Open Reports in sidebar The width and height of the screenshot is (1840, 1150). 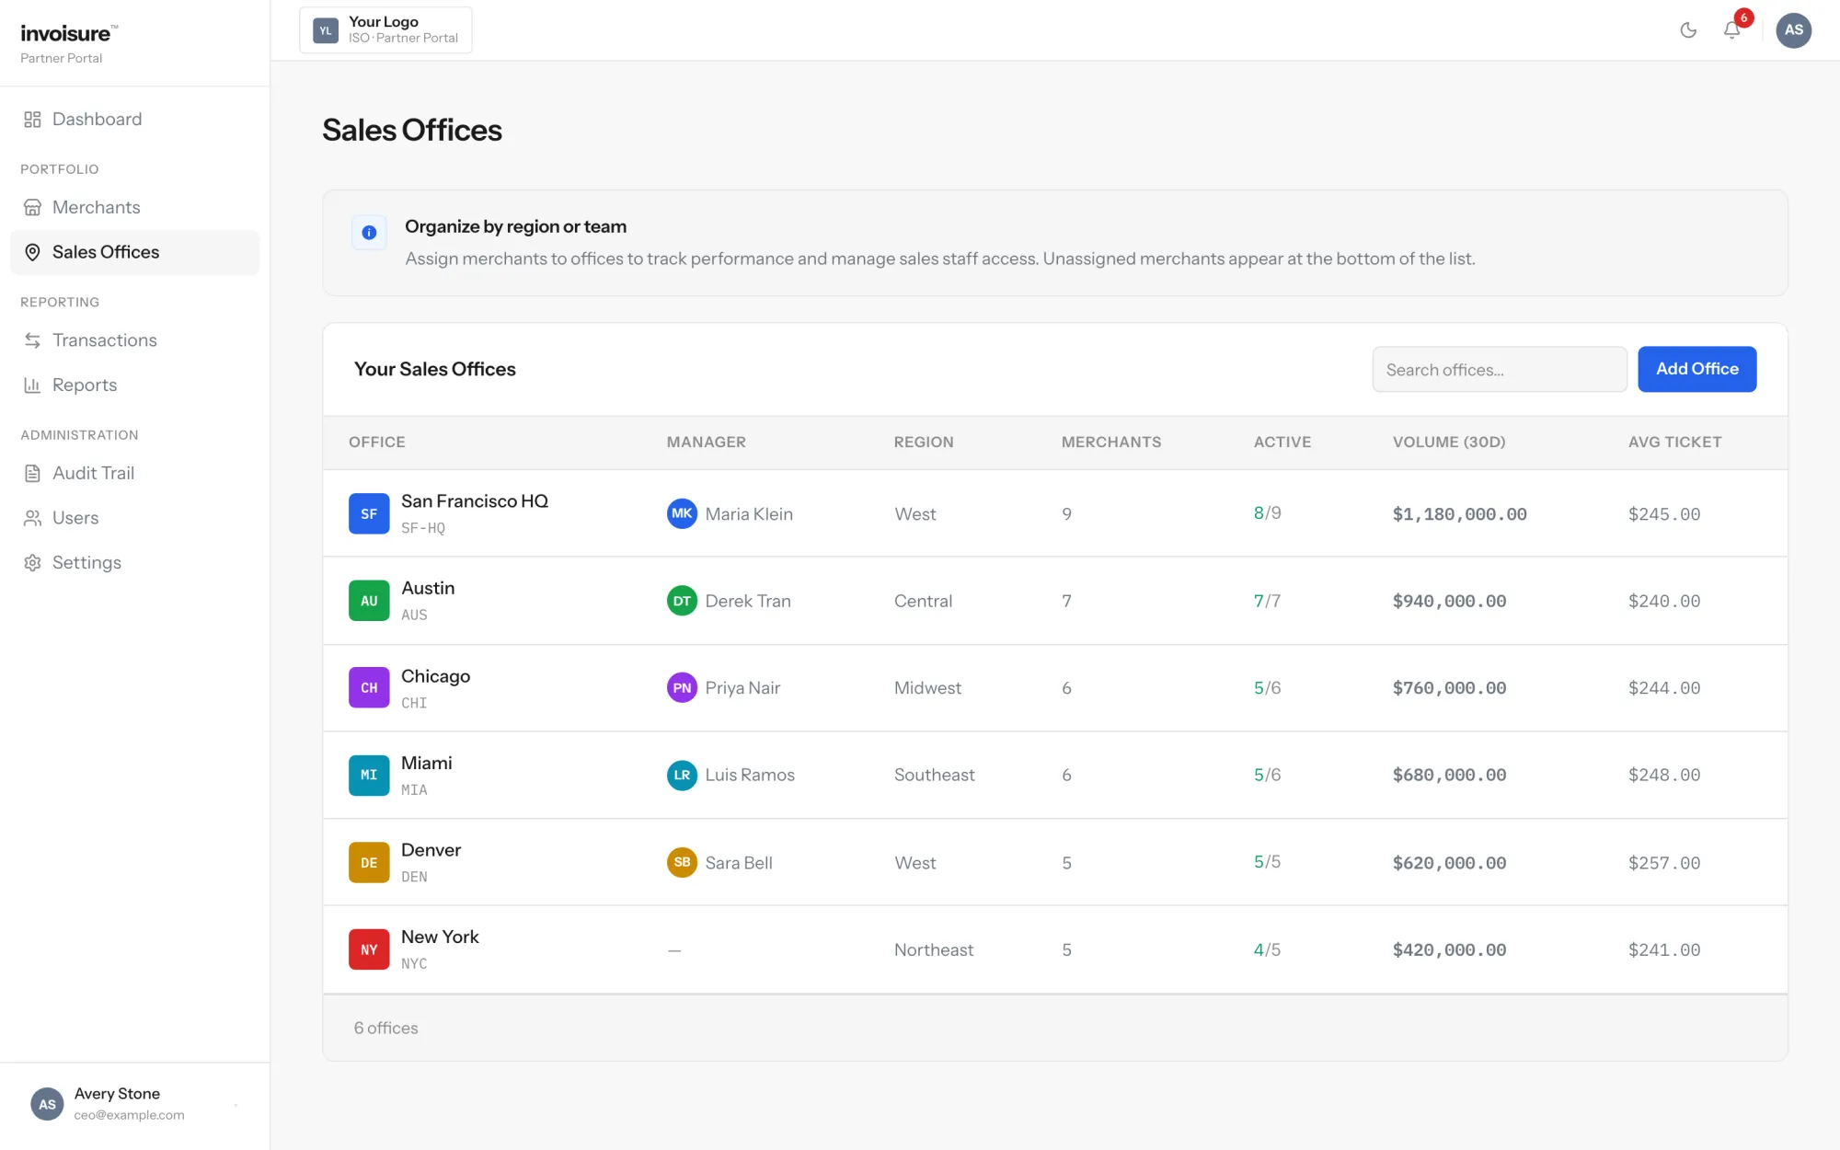click(x=135, y=385)
